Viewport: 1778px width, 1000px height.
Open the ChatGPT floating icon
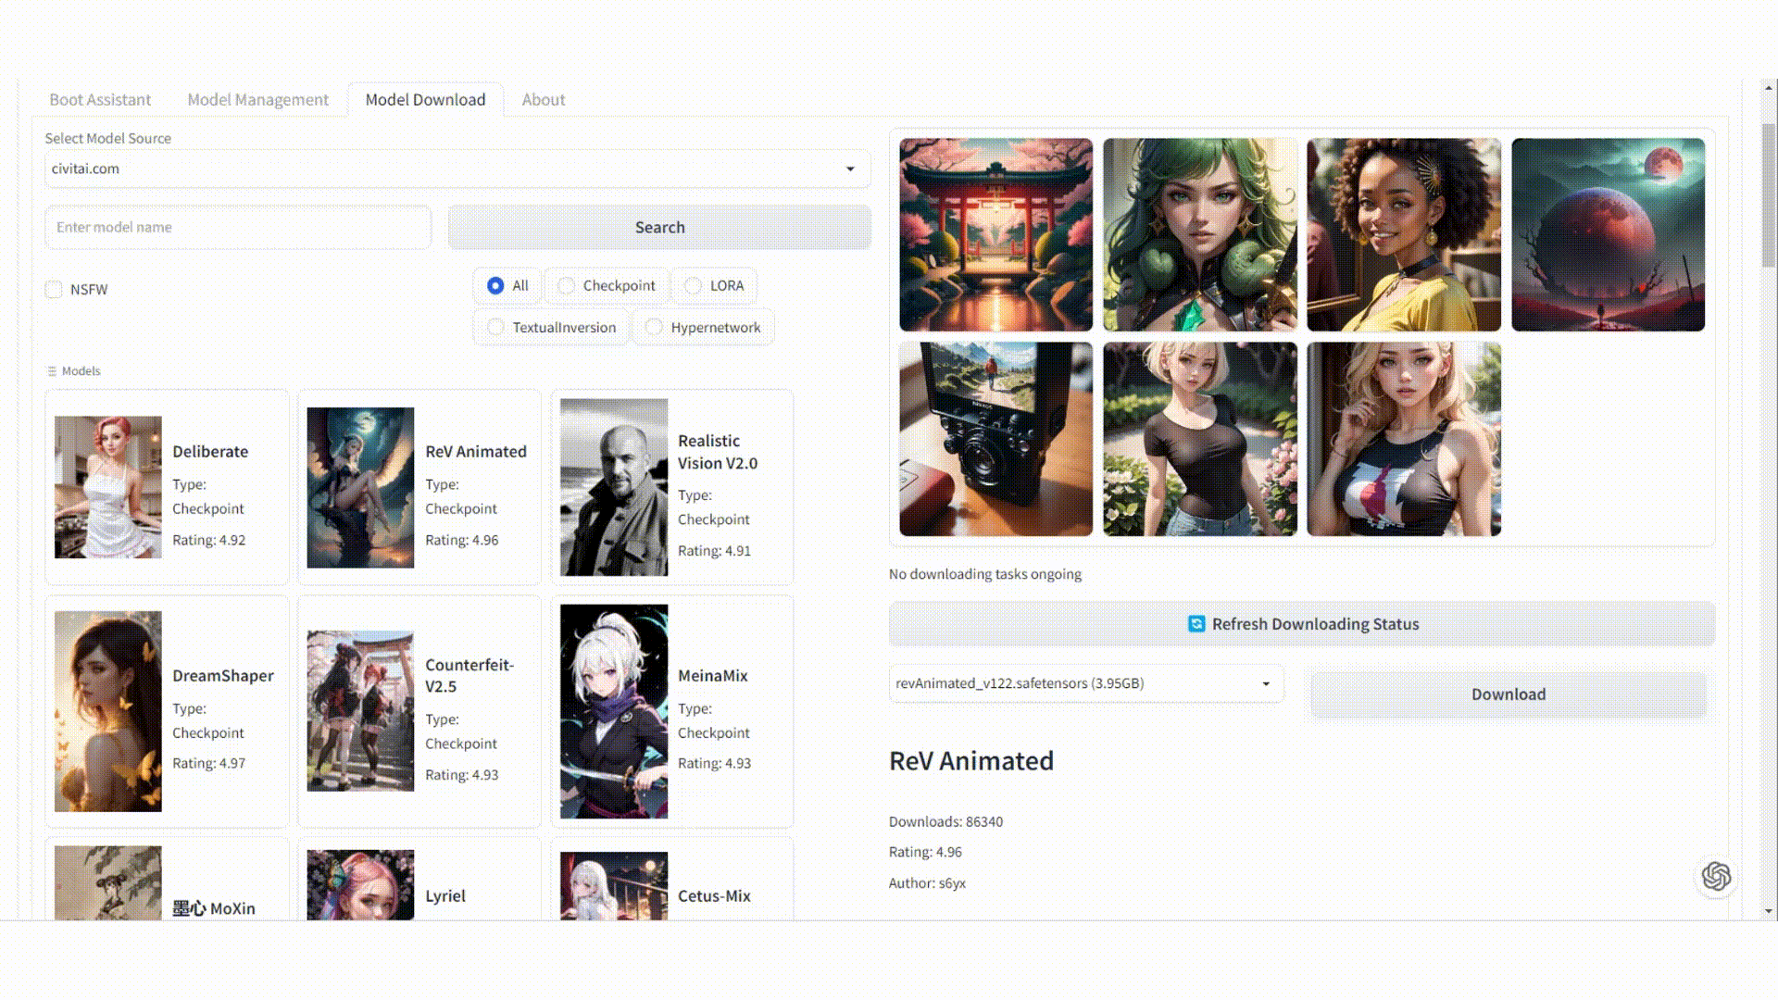click(x=1716, y=876)
